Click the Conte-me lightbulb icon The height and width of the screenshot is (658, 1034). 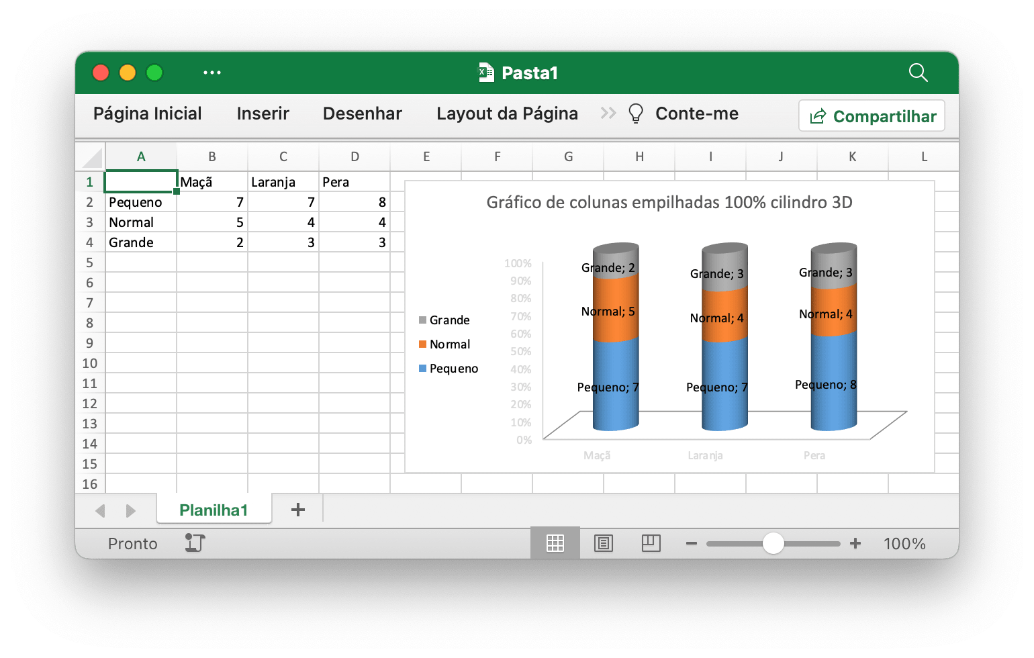635,113
